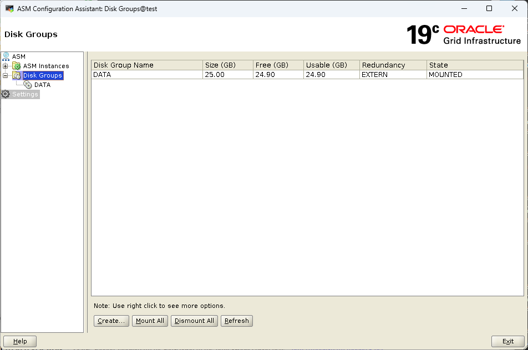This screenshot has width=528, height=350.
Task: Sort by the Size (GB) column header
Action: (228, 65)
